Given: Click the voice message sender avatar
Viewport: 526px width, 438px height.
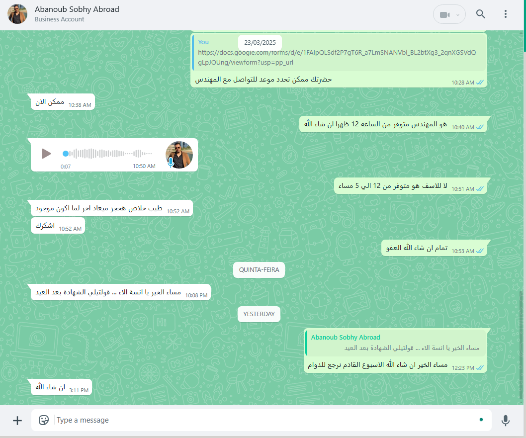Looking at the screenshot, I should point(179,155).
